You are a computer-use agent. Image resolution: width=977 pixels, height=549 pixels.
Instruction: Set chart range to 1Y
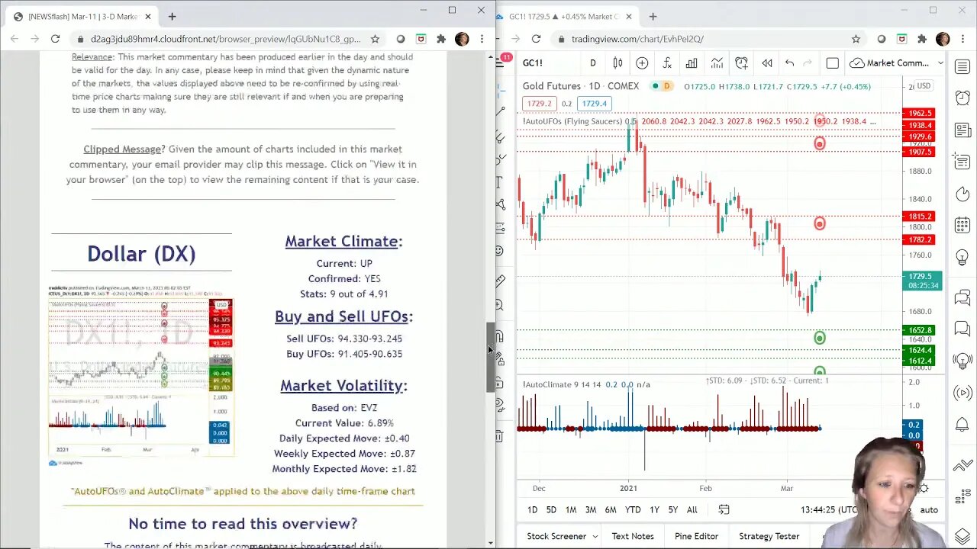654,509
